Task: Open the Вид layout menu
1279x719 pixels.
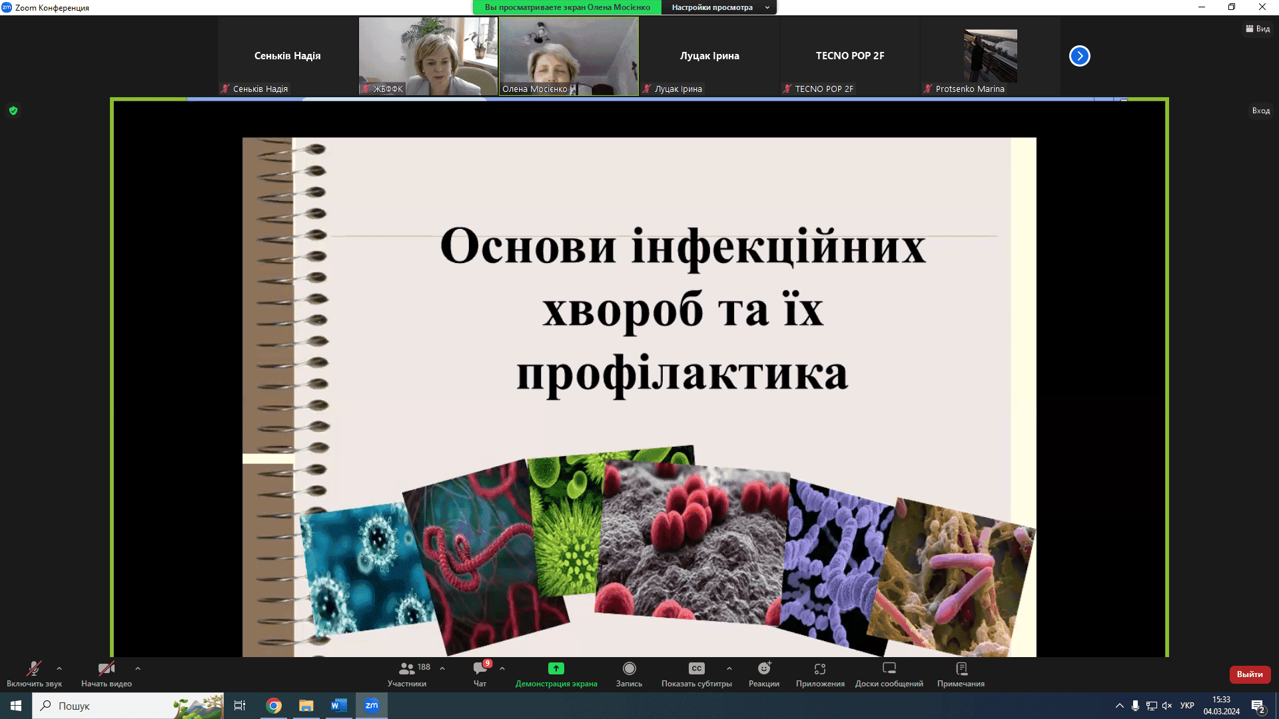Action: click(1258, 29)
